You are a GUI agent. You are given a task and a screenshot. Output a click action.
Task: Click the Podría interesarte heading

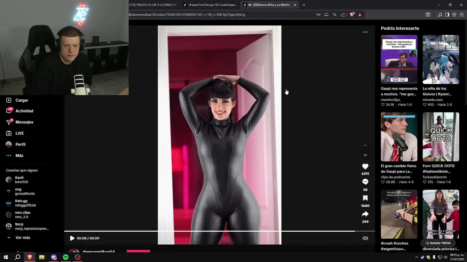click(400, 28)
